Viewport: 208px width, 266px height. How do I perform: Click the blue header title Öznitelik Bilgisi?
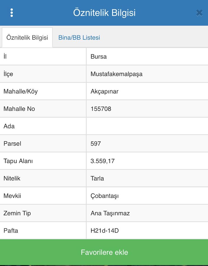[104, 13]
